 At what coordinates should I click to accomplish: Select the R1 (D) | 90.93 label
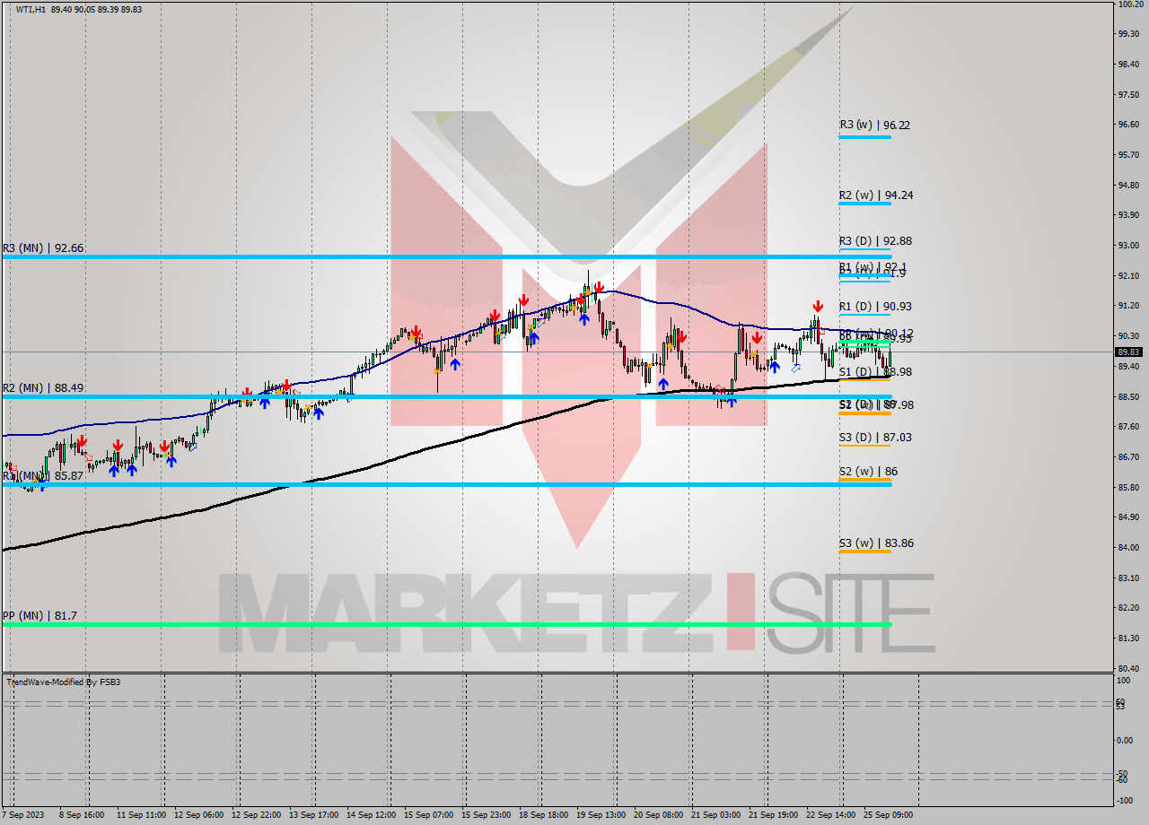pos(876,306)
